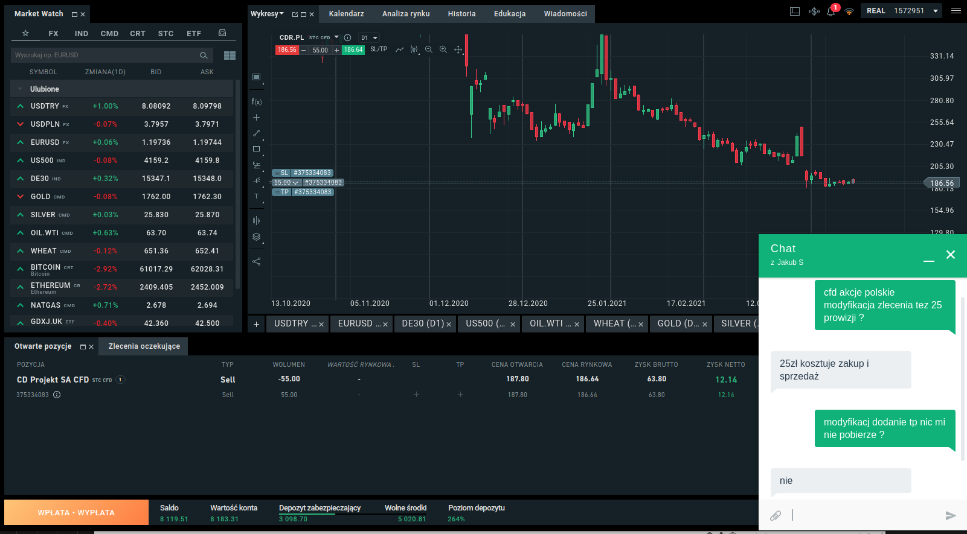Click the green 186.64 buy price button

353,50
